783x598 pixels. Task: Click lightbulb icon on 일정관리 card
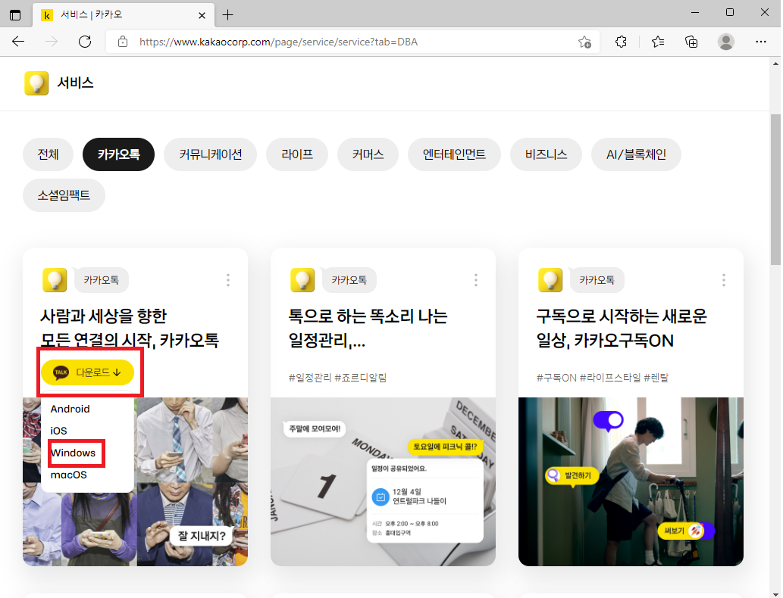pos(302,280)
